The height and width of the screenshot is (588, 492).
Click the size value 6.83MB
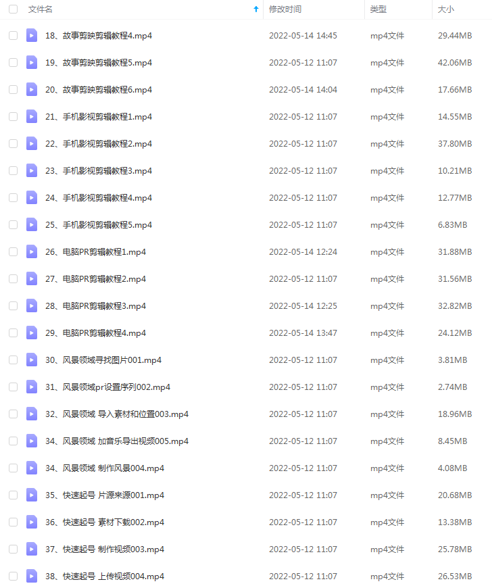click(x=453, y=224)
